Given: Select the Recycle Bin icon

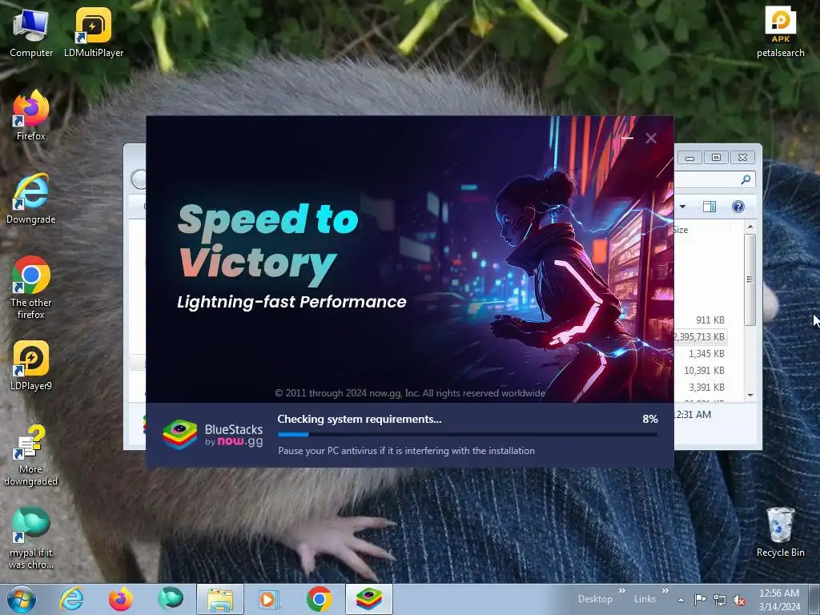Looking at the screenshot, I should coord(780,533).
